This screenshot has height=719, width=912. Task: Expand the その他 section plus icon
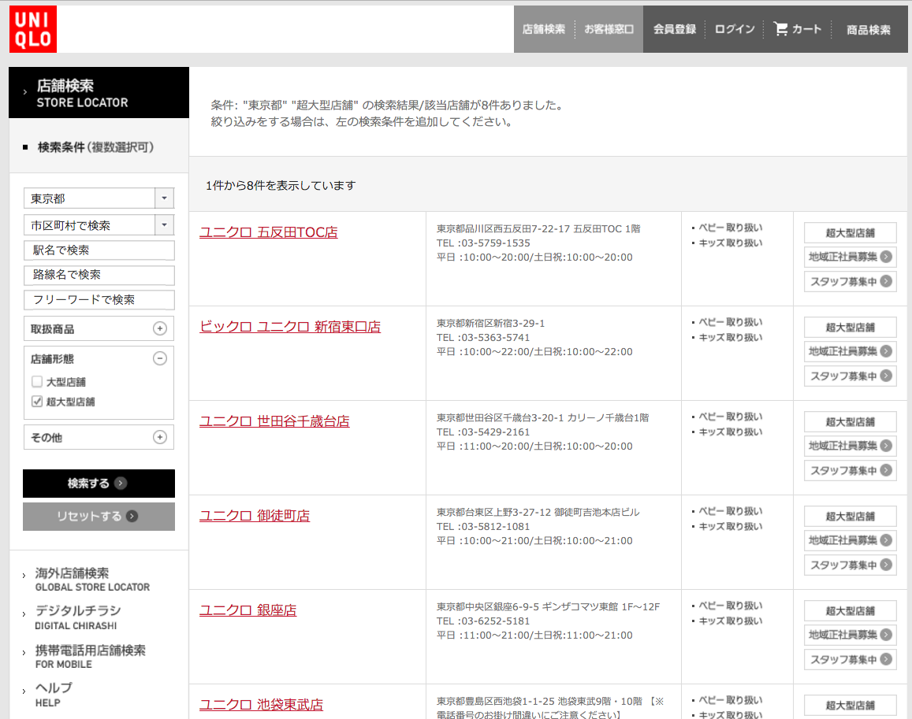click(x=160, y=437)
